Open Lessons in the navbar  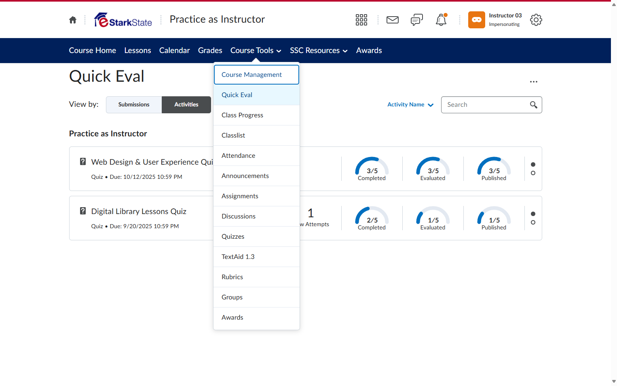[137, 51]
